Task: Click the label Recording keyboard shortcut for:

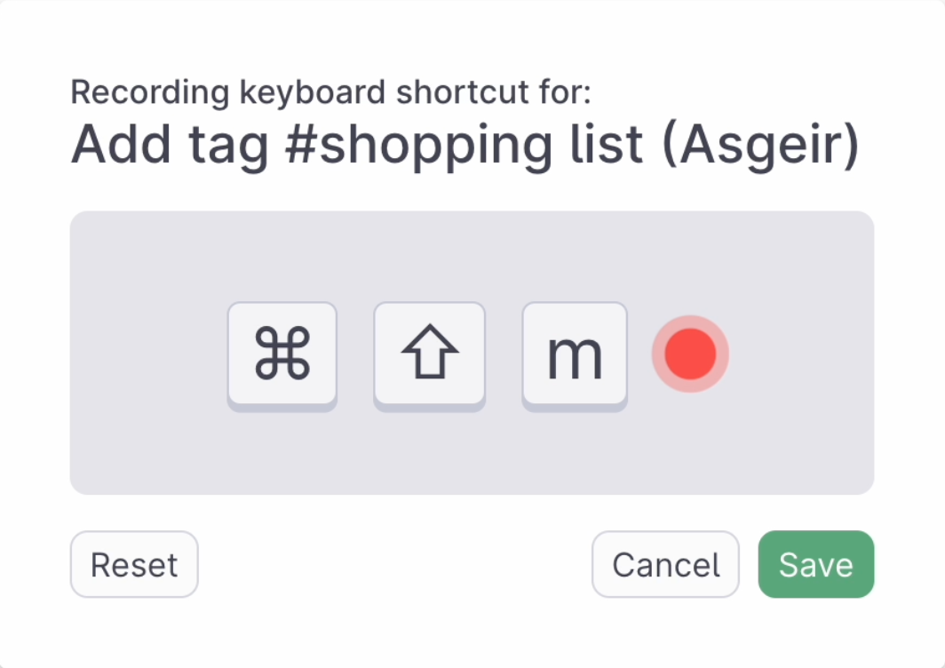Action: tap(331, 92)
